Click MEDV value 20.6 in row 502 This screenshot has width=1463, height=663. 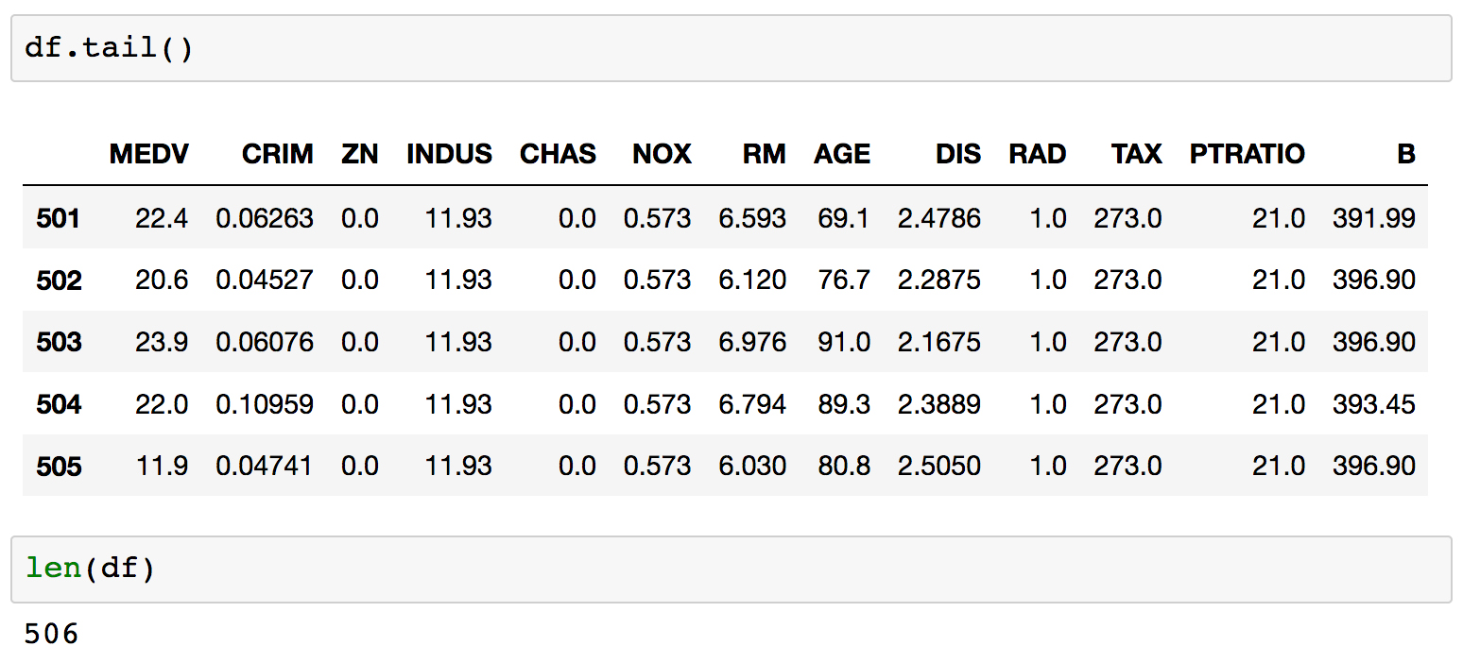coord(162,280)
